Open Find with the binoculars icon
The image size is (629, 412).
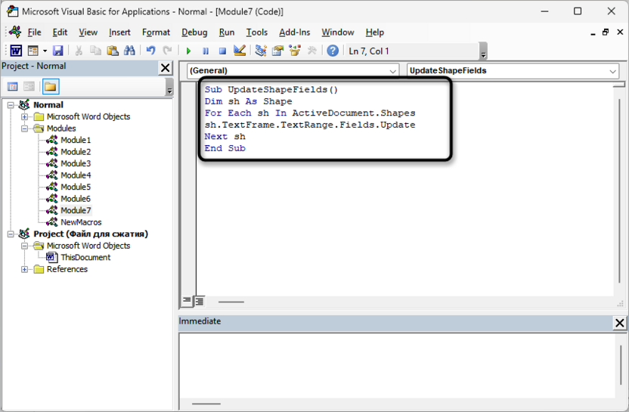coord(129,51)
